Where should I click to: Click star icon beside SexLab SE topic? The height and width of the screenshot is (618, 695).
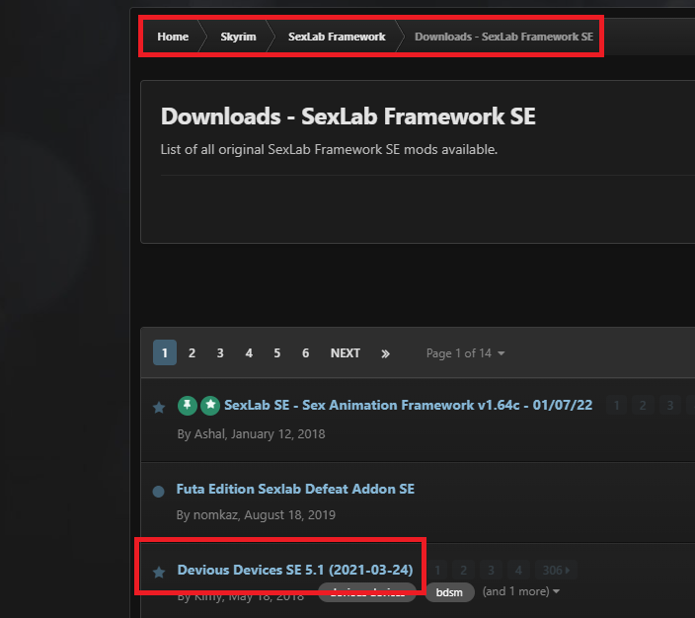159,407
